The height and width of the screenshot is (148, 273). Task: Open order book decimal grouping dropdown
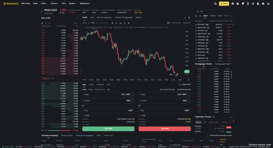[76, 23]
